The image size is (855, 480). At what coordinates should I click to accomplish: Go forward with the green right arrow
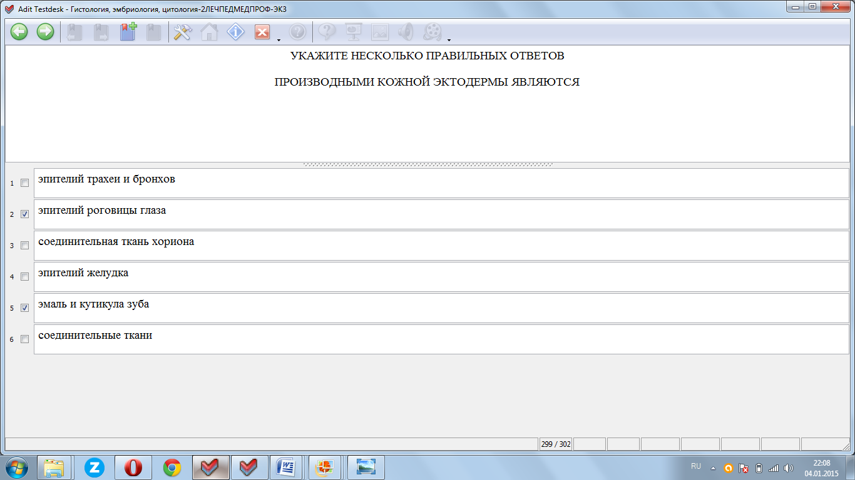coord(45,32)
